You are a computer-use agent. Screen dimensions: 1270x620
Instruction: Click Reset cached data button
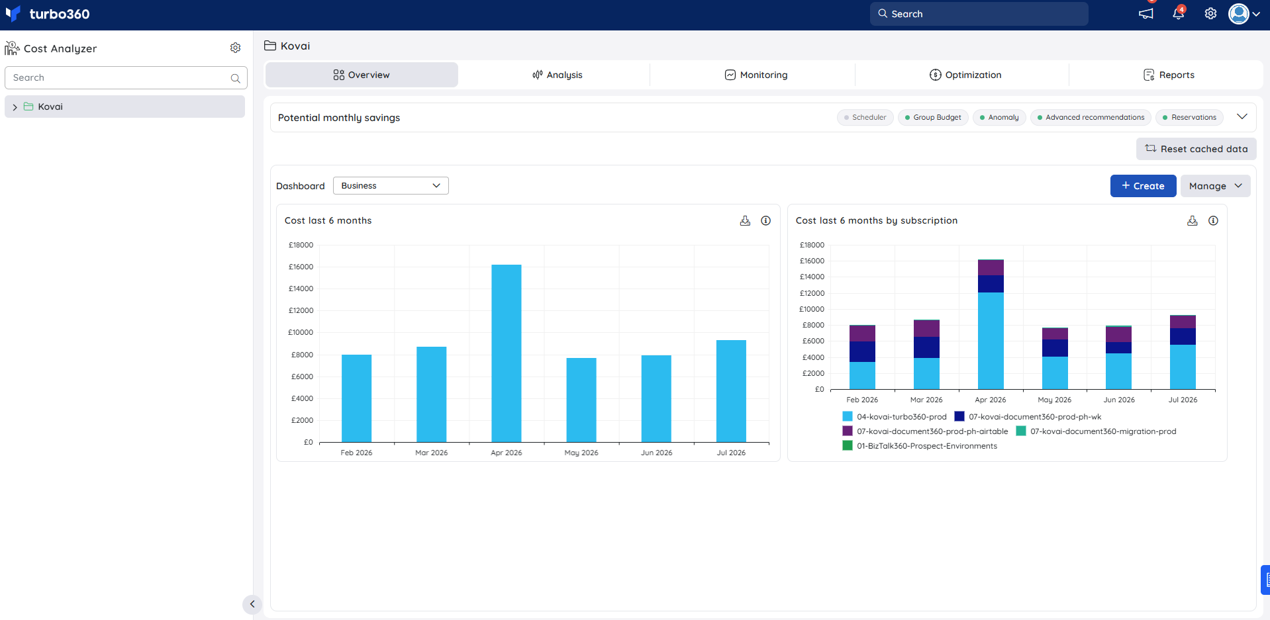(1197, 149)
